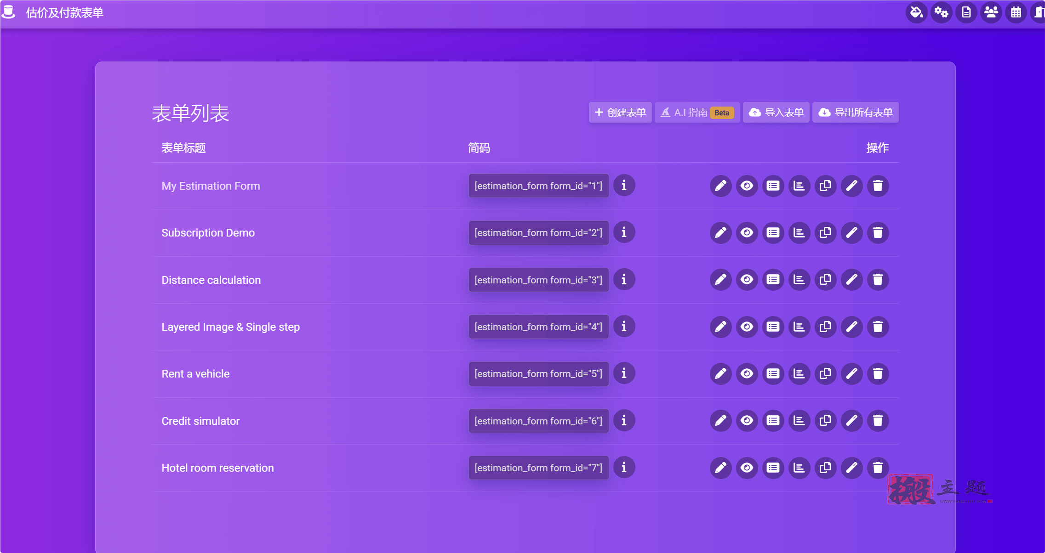Duplicate the Distance calculation form
1045x553 pixels.
click(825, 280)
